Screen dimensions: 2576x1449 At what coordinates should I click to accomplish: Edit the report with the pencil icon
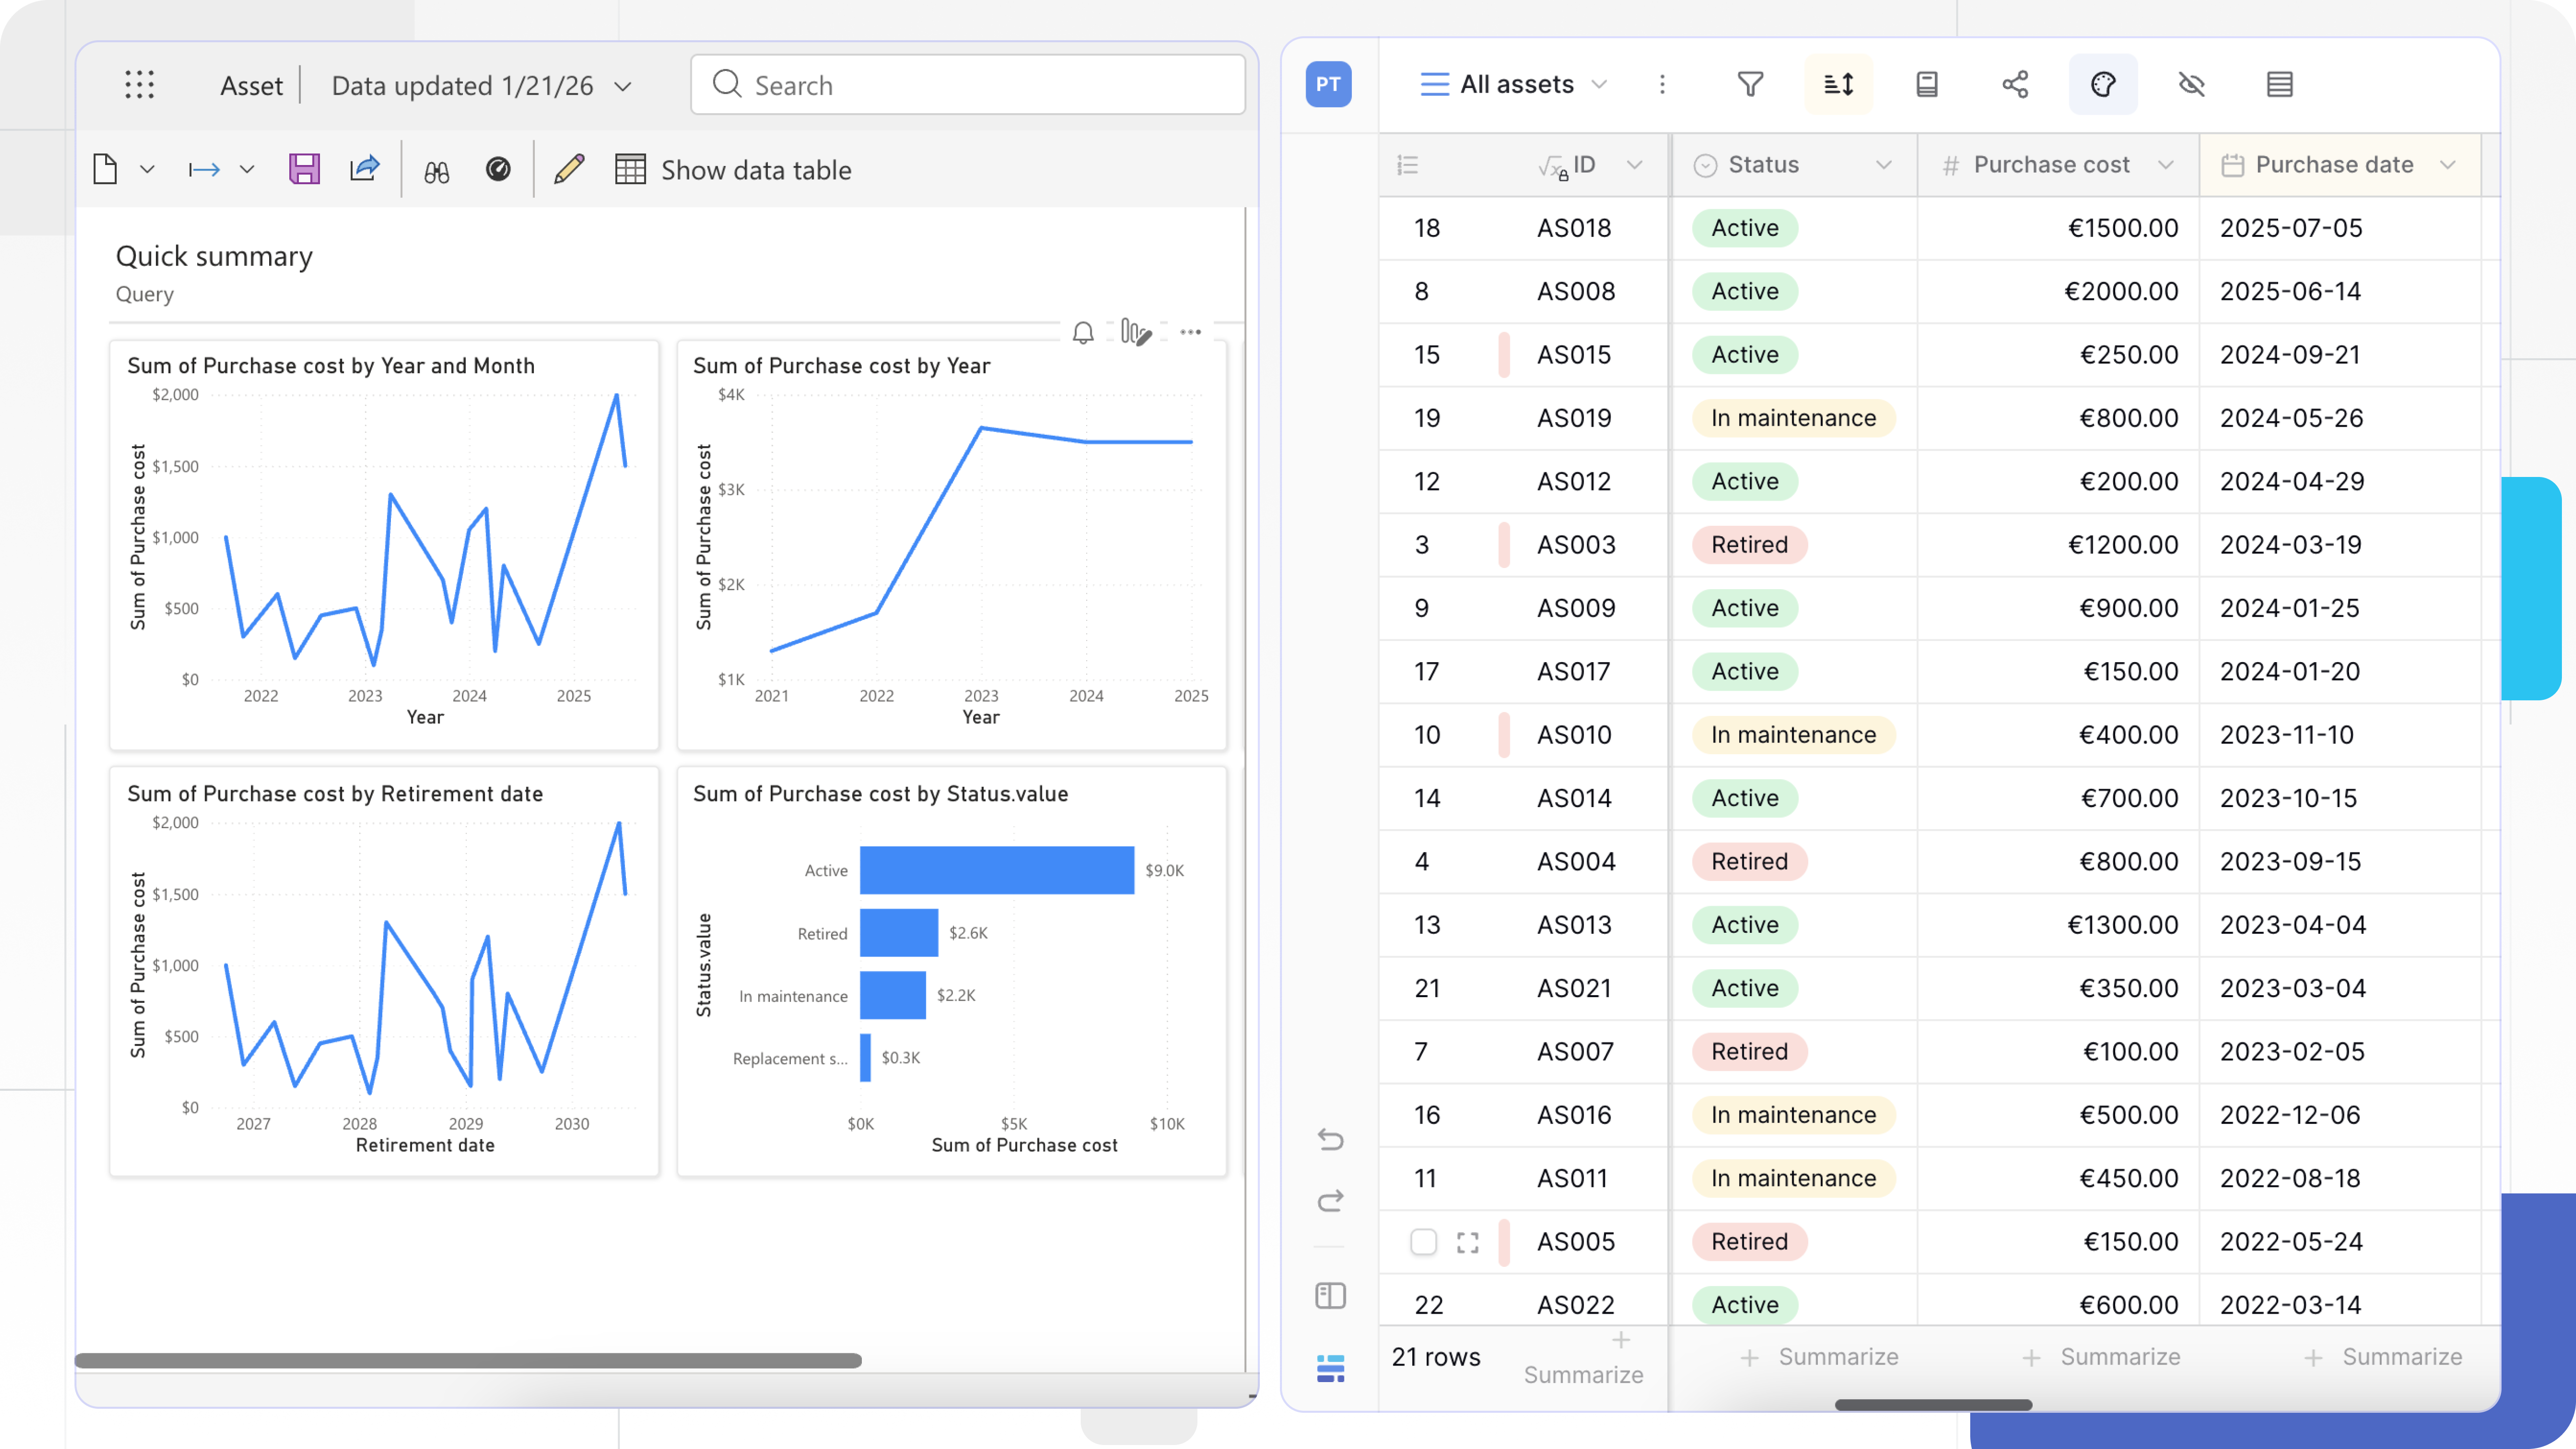[567, 169]
